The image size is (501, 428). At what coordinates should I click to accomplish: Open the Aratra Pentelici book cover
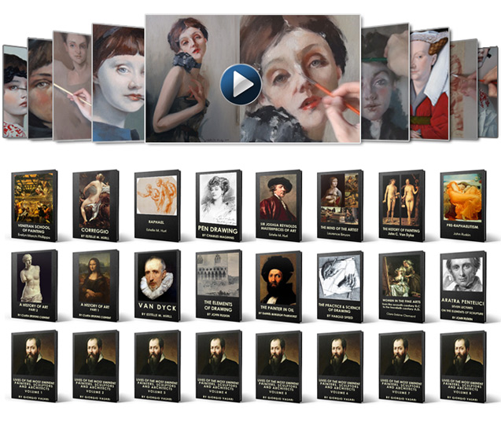(463, 287)
